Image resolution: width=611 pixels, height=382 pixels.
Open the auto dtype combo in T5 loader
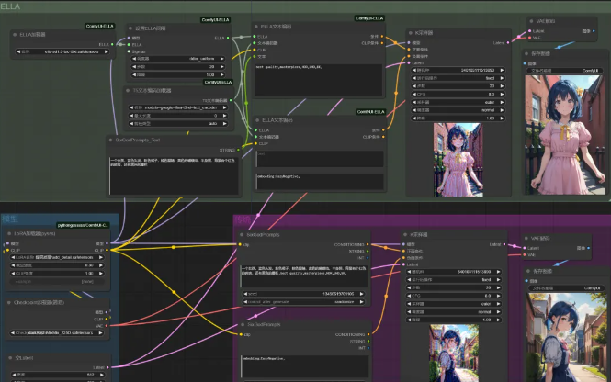tap(178, 123)
